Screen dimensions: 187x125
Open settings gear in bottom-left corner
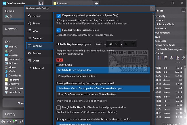point(3,122)
